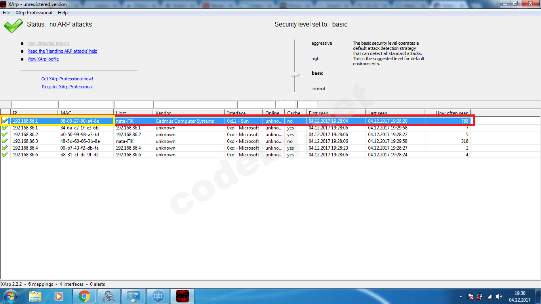Click the check icon beside MAC 34-6a-c2-1f-e3-6b
The width and height of the screenshot is (541, 304).
pyautogui.click(x=5, y=128)
